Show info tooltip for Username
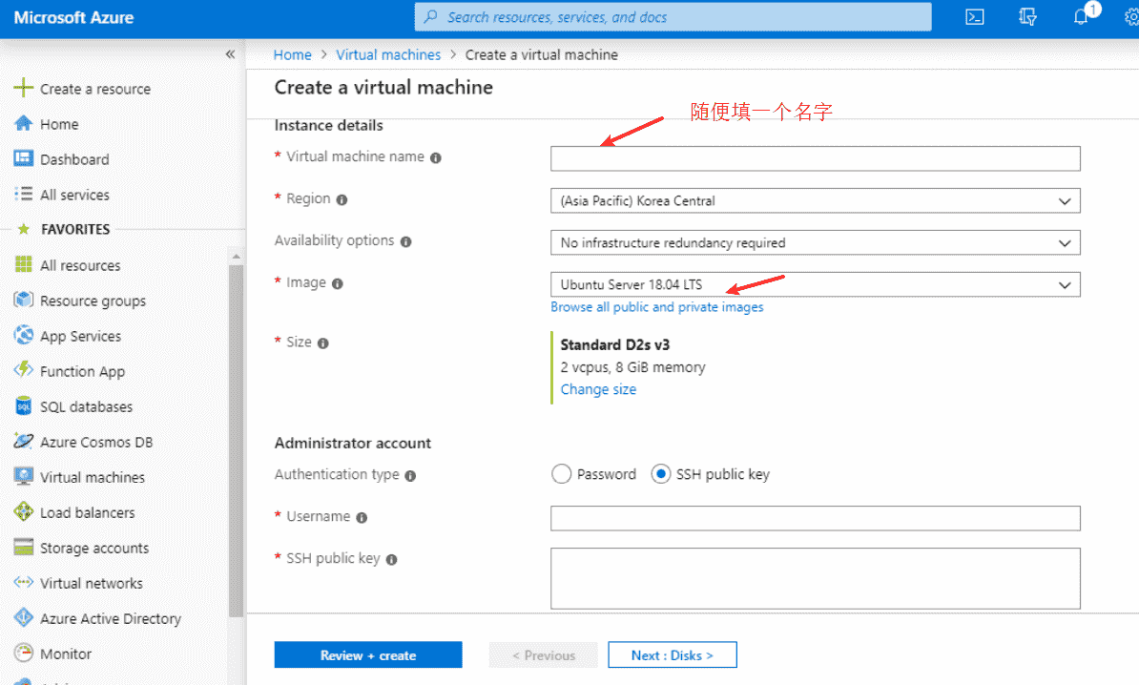 362,518
